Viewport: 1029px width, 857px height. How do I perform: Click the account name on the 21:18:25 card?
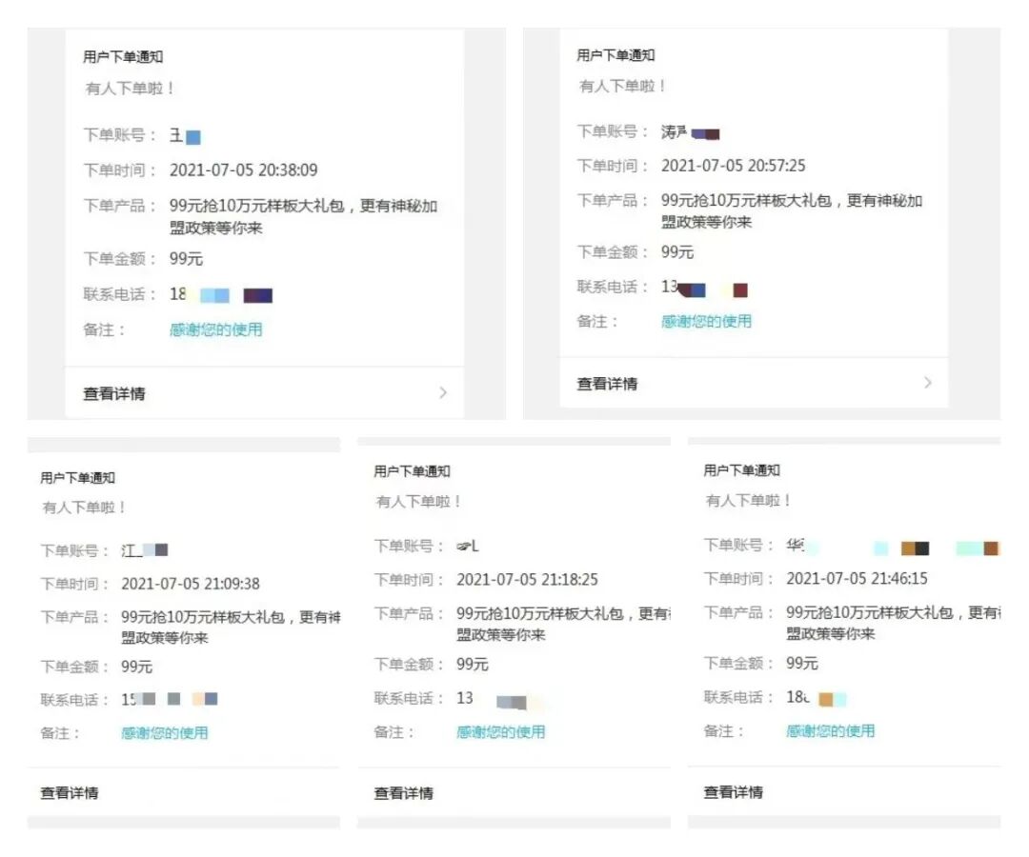point(468,546)
